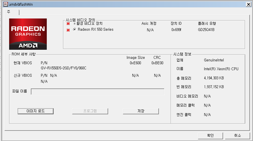Save the VBIOS with 저장 button
Screen dimensions: 253x141
point(141,111)
